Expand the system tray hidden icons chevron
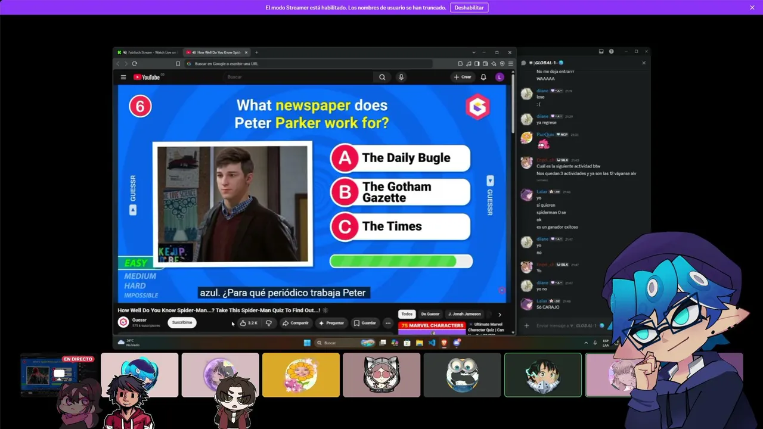The height and width of the screenshot is (429, 763). 586,343
